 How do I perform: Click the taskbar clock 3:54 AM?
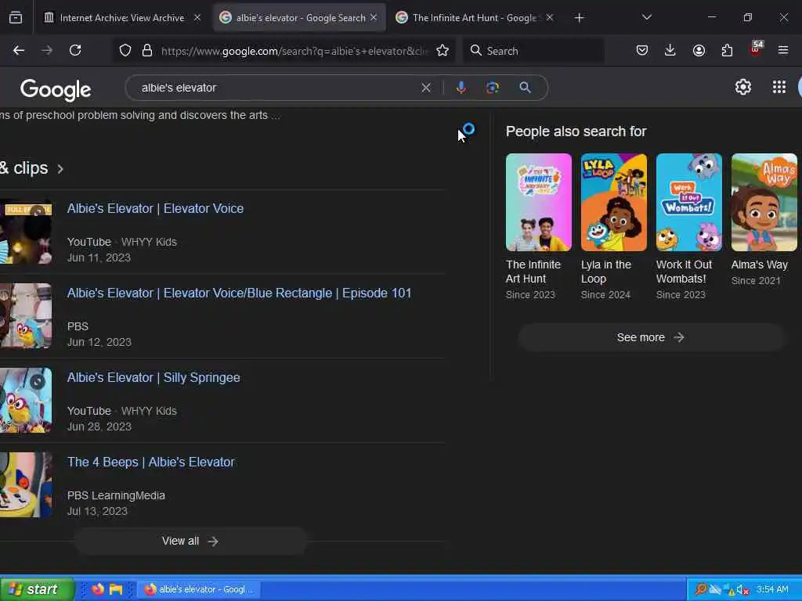coord(772,590)
